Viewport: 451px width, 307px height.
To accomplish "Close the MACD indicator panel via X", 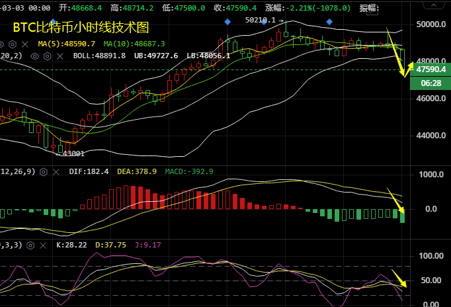I will tap(56, 171).
